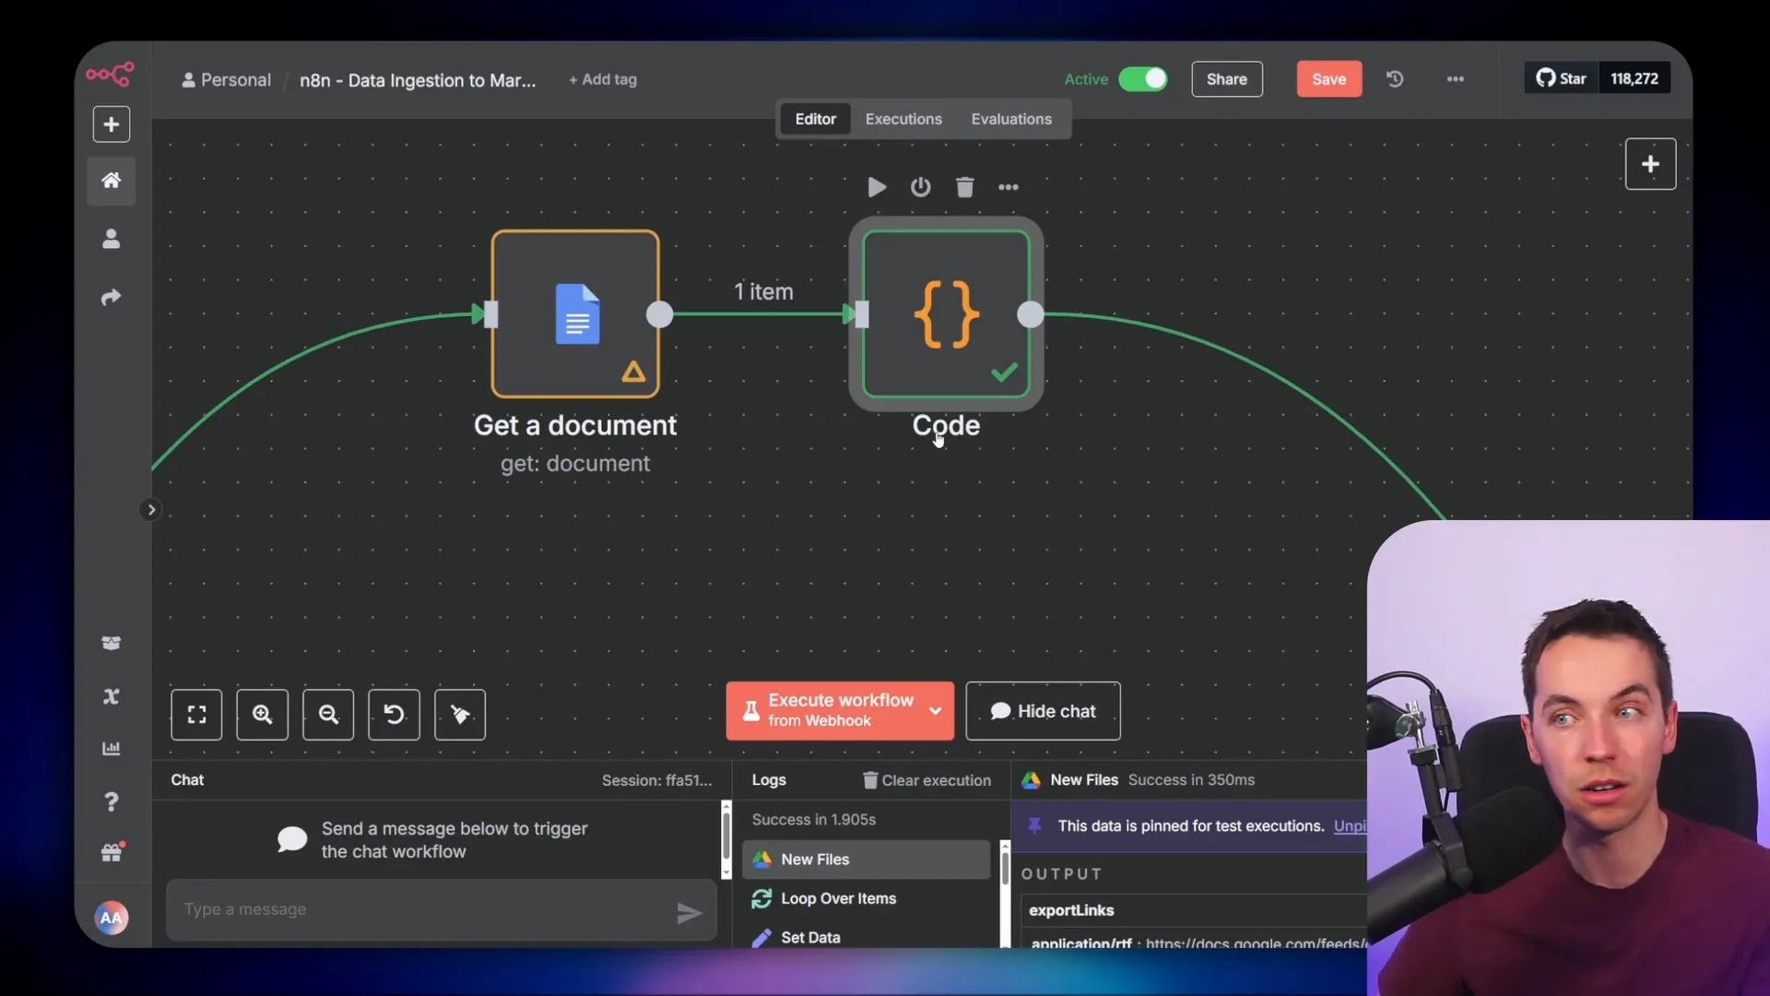Click the workflow name n8n - Data Ingestion
Viewport: 1770px width, 996px height.
[418, 80]
